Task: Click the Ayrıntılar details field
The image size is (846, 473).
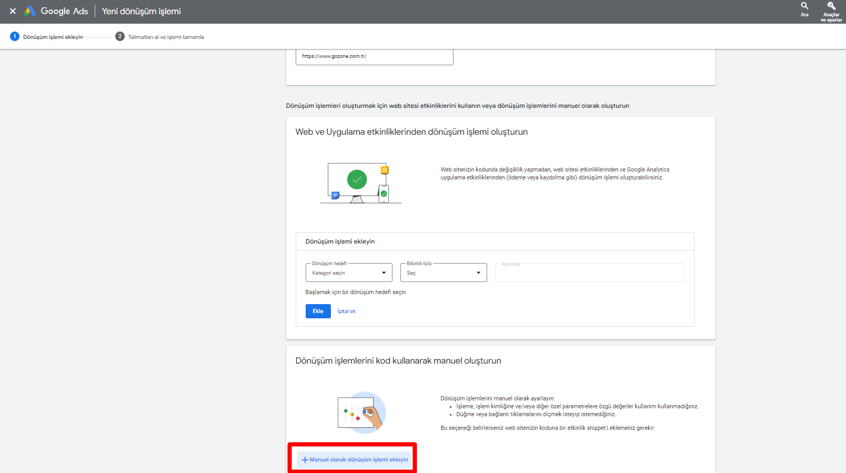Action: pos(589,273)
